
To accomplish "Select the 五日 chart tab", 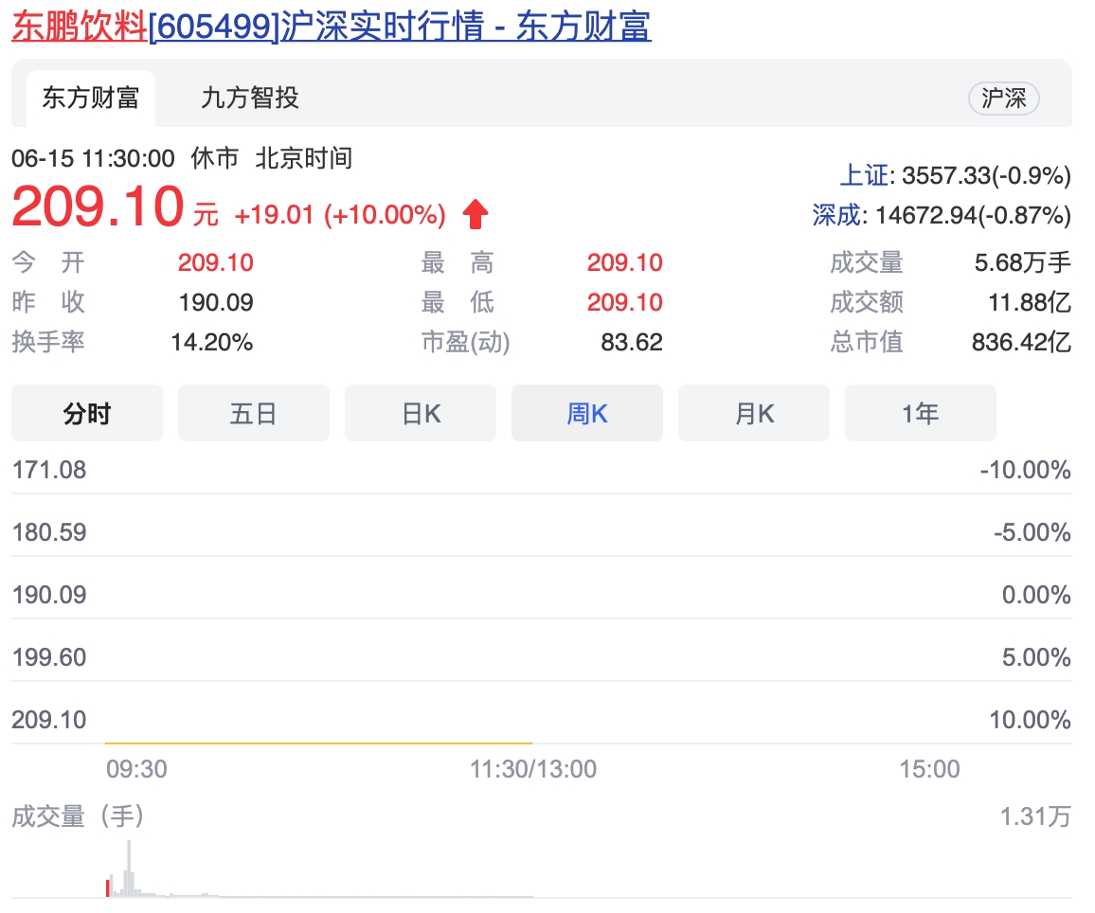I will pos(254,413).
